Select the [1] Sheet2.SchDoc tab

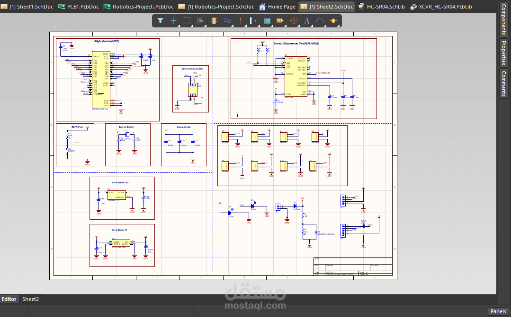point(327,7)
